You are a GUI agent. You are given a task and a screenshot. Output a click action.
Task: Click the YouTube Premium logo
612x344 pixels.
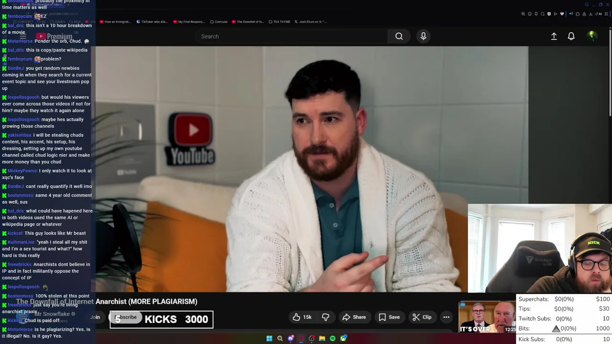(x=54, y=37)
